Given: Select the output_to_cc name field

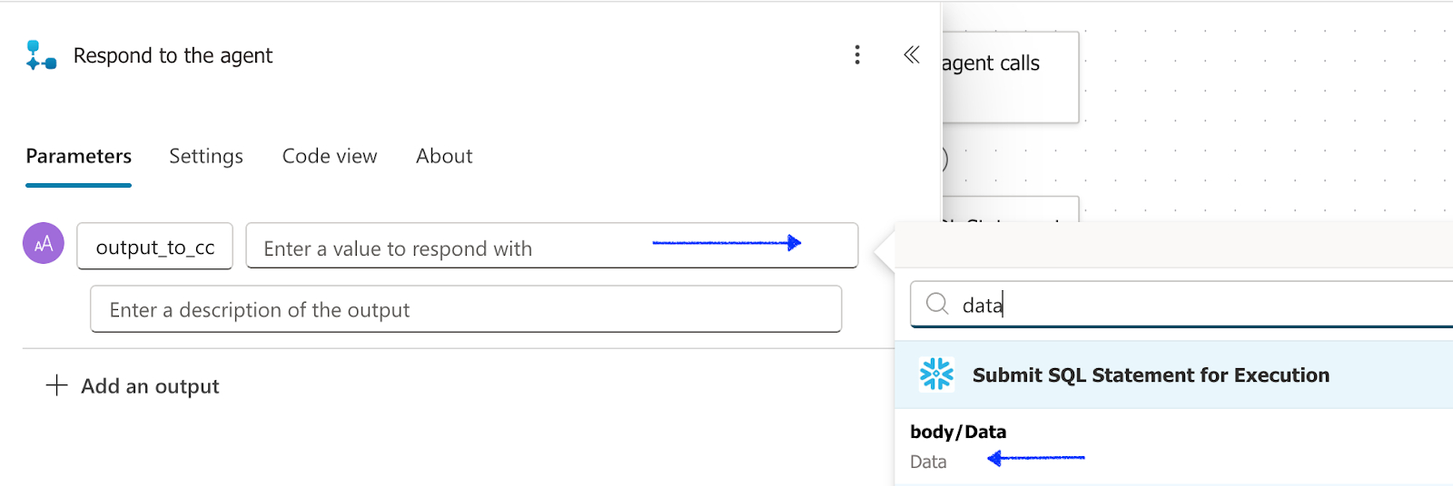Looking at the screenshot, I should click(x=154, y=247).
